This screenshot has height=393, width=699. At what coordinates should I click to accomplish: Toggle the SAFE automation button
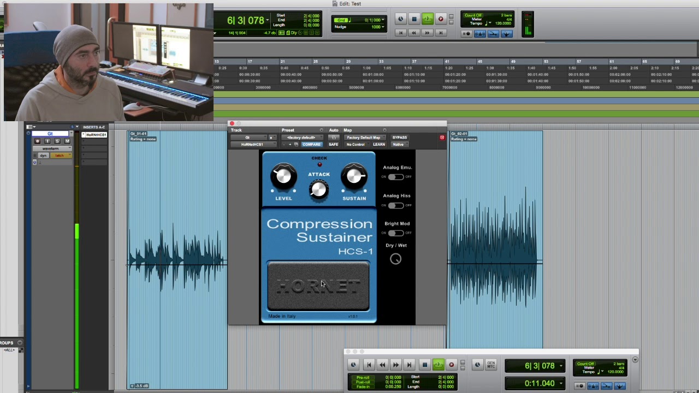[x=333, y=145]
